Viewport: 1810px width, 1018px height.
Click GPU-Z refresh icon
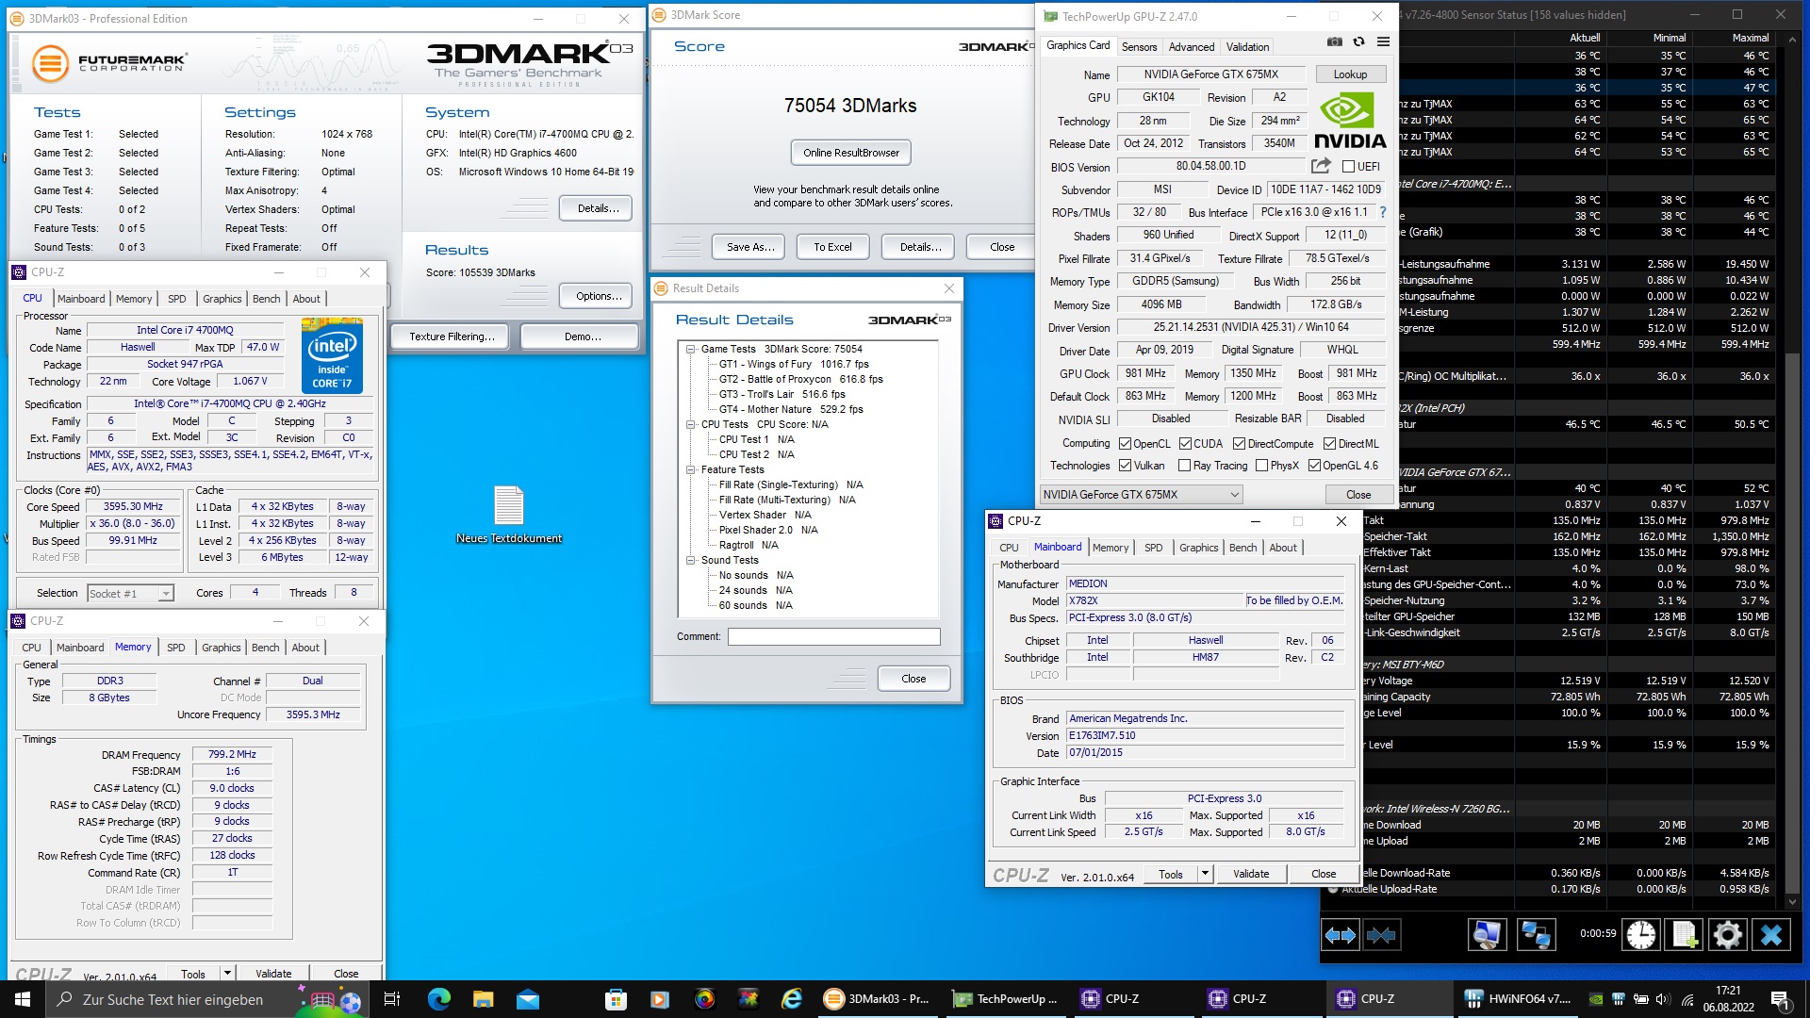pos(1358,41)
